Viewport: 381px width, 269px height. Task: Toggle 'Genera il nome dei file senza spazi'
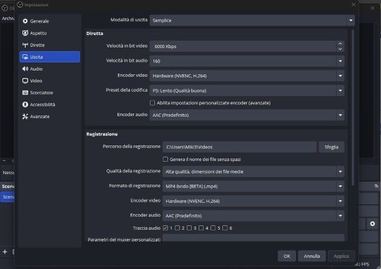pos(166,159)
